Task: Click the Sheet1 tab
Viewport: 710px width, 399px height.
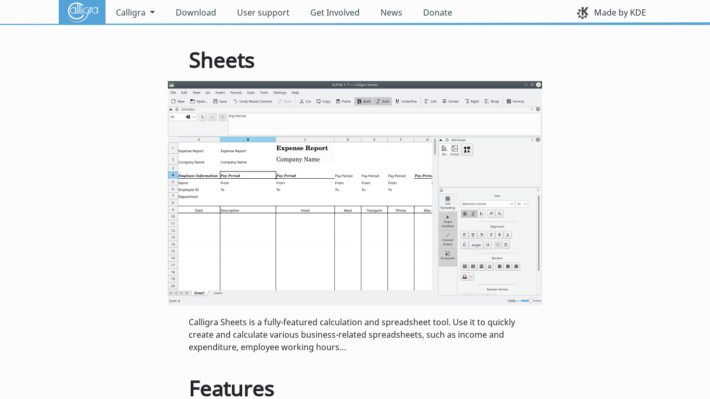Action: (200, 293)
